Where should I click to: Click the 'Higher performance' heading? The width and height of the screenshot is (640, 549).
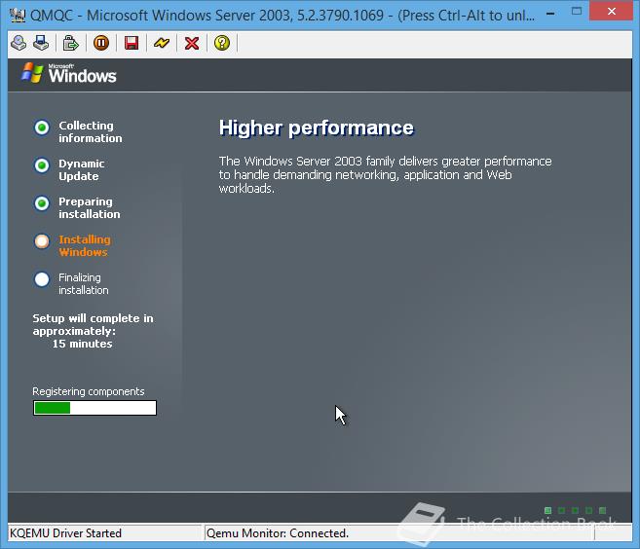(317, 128)
